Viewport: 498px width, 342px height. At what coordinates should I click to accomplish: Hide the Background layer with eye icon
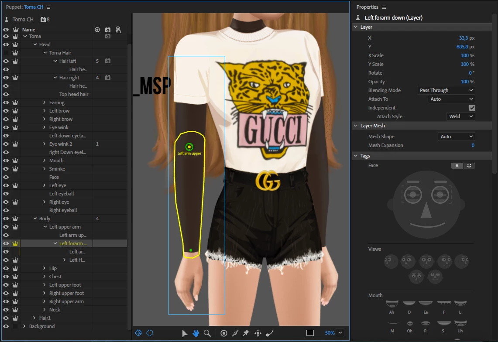coord(6,326)
